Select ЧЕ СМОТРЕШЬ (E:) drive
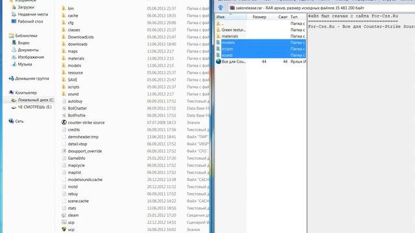 (34, 107)
